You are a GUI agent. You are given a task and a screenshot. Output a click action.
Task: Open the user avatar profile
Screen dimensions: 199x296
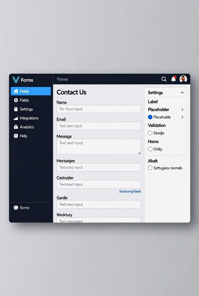tap(183, 79)
